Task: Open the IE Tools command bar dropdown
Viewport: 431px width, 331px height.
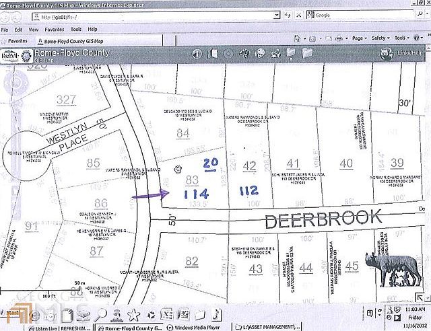Action: tap(402, 38)
